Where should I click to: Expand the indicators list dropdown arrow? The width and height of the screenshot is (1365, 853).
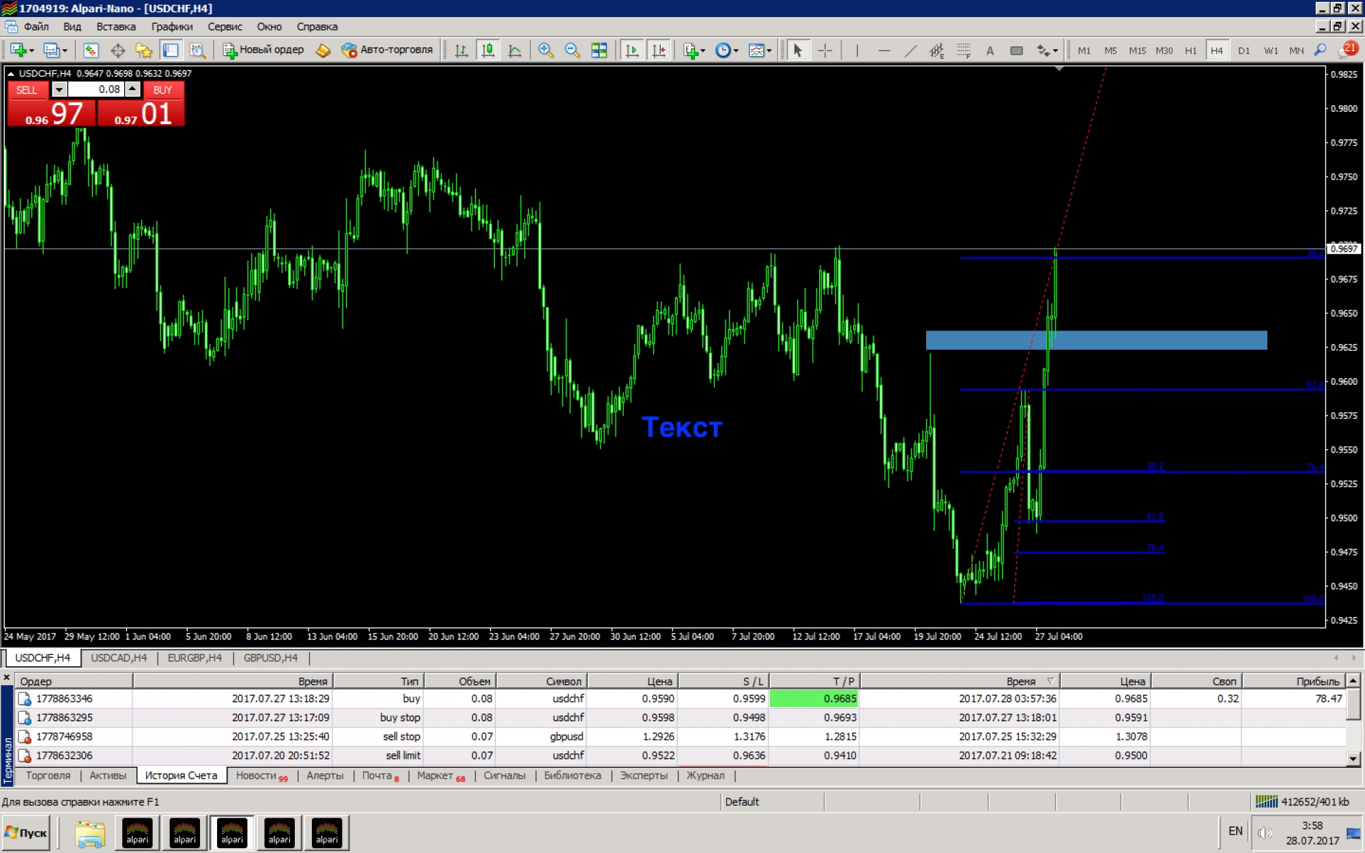pos(703,50)
